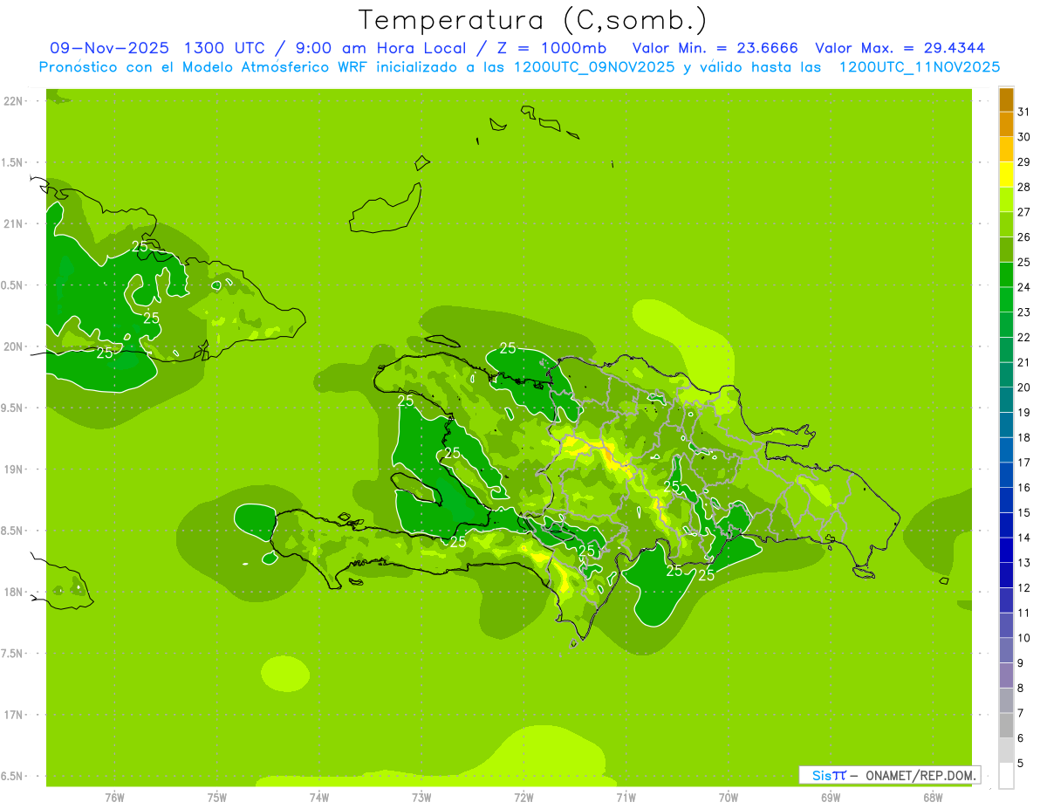This screenshot has width=1047, height=809.
Task: Click "1200UTC_09NOV2025" initialization time text
Action: (593, 67)
